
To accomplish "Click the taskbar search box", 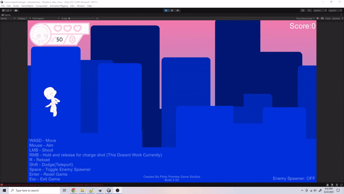I will click(34, 191).
